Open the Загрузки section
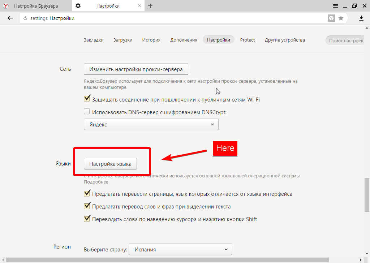This screenshot has width=370, height=263. point(123,40)
